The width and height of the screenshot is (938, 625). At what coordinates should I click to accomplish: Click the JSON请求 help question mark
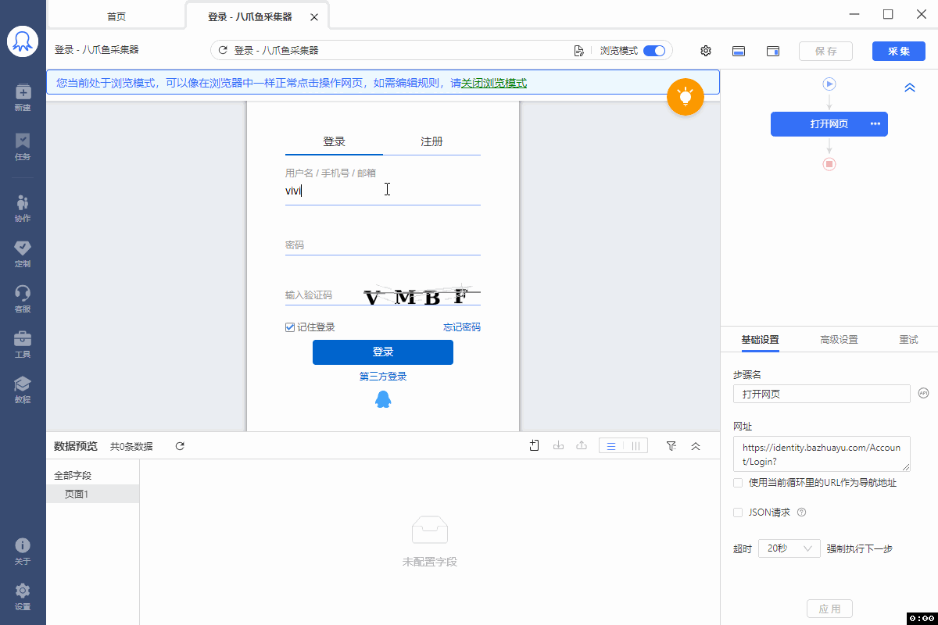click(801, 512)
